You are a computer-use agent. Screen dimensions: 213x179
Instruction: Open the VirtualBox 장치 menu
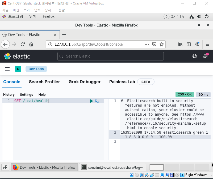(x=48, y=10)
